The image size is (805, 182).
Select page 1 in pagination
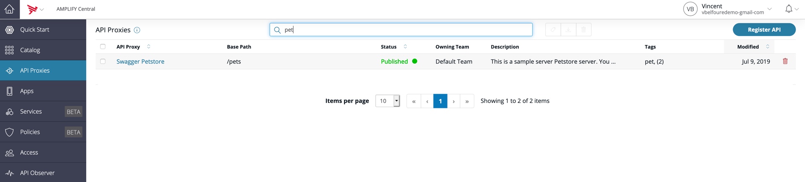pyautogui.click(x=440, y=101)
